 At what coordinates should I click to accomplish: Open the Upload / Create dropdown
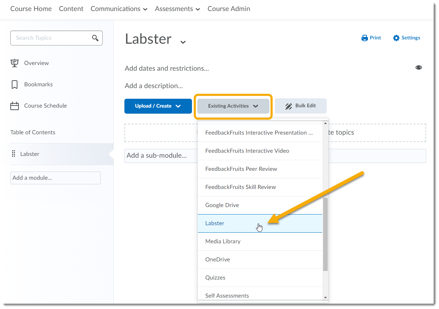158,106
